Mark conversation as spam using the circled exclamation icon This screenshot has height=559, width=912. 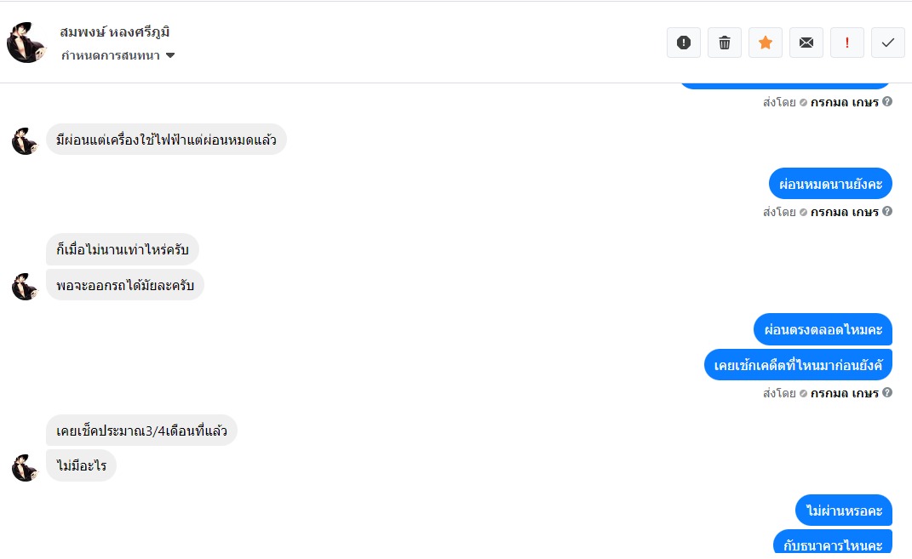683,43
